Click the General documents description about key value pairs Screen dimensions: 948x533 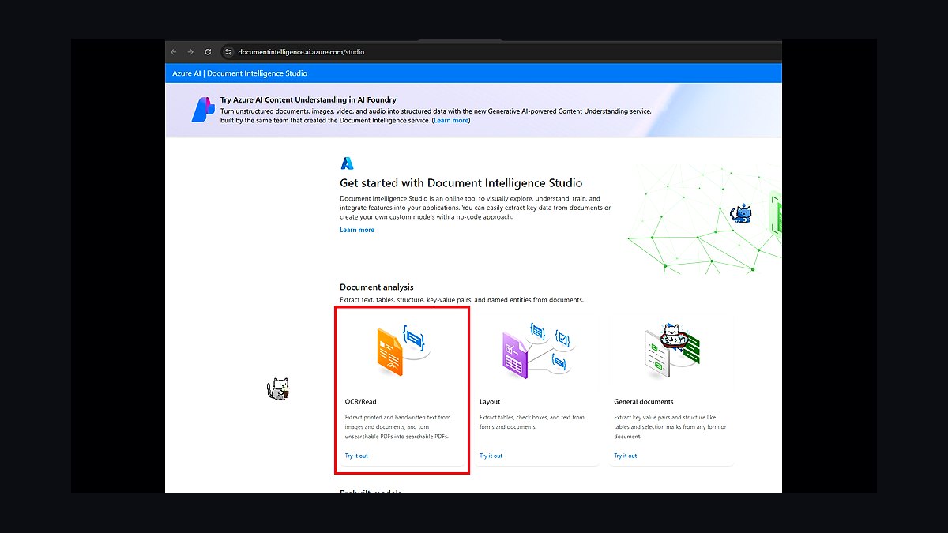(670, 427)
